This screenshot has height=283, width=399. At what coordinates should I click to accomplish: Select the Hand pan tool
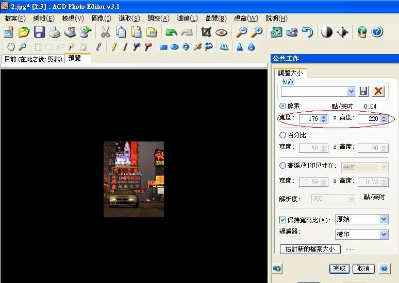tap(10, 47)
